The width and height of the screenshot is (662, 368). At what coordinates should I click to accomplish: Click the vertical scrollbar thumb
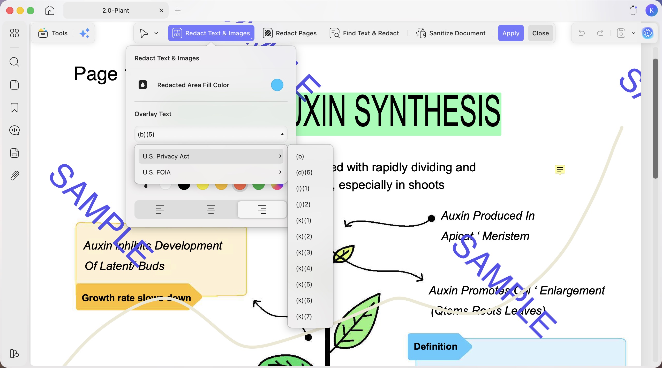click(x=655, y=118)
